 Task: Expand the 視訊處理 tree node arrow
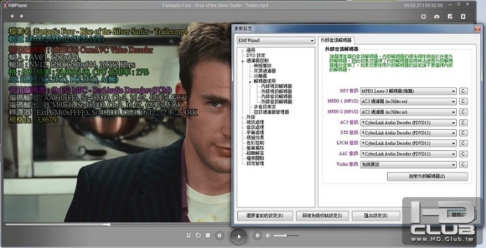pos(243,123)
